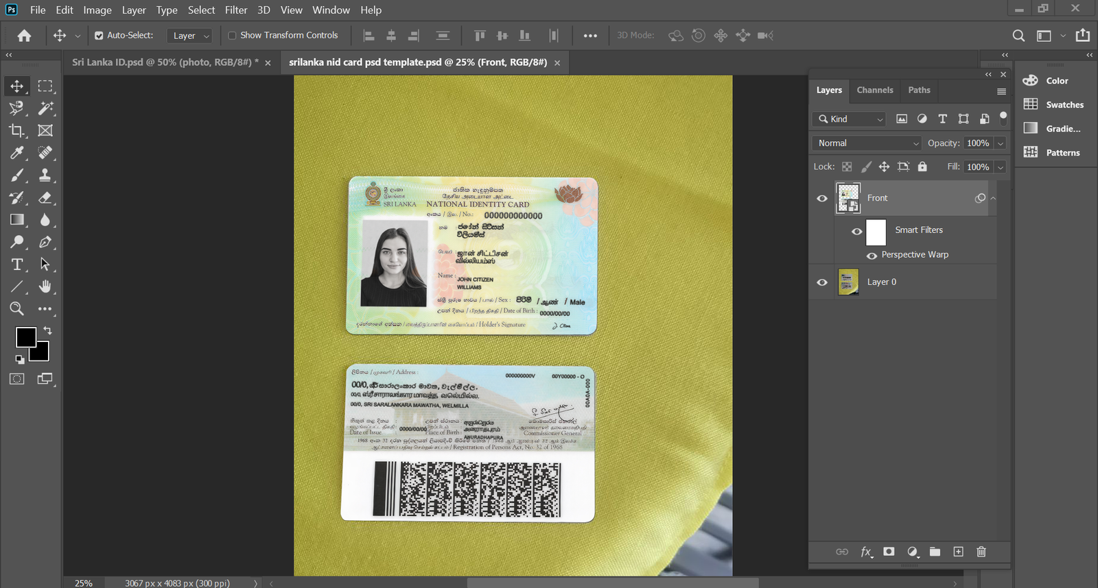Collapse the Front layer smart filters
1098x588 pixels.
[x=993, y=198]
